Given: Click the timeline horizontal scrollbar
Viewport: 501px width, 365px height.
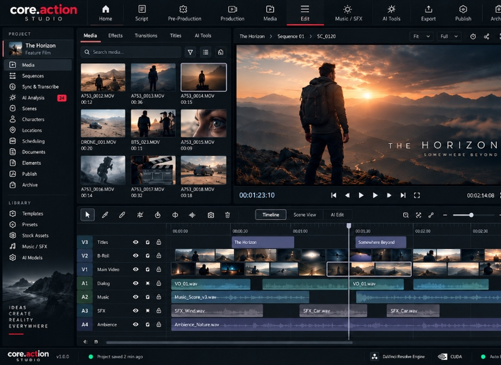Looking at the screenshot, I should pos(229,343).
